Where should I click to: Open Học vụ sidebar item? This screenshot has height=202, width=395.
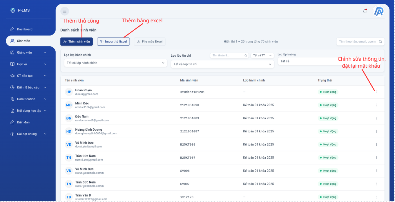coord(28,64)
